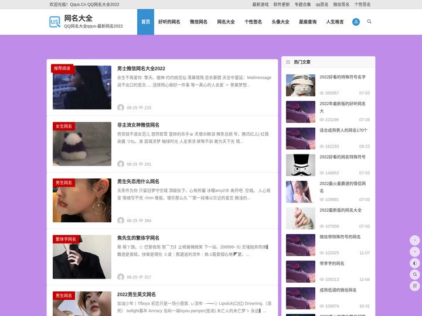Open the 个性签名 menu item
Viewport: 422px width, 316px height.
pos(253,22)
